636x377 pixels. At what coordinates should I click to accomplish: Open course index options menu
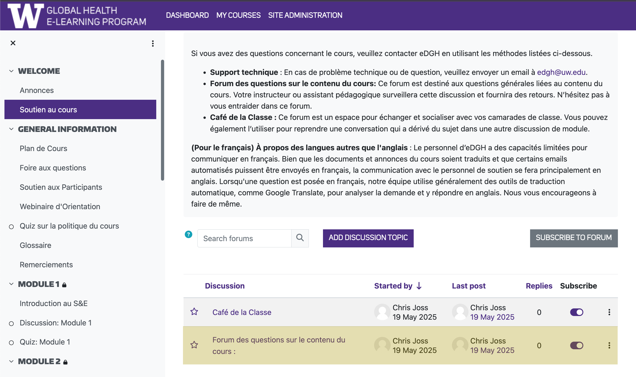pos(153,43)
